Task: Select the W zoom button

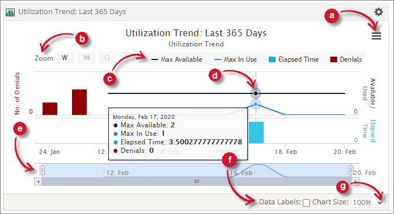Action: click(65, 58)
